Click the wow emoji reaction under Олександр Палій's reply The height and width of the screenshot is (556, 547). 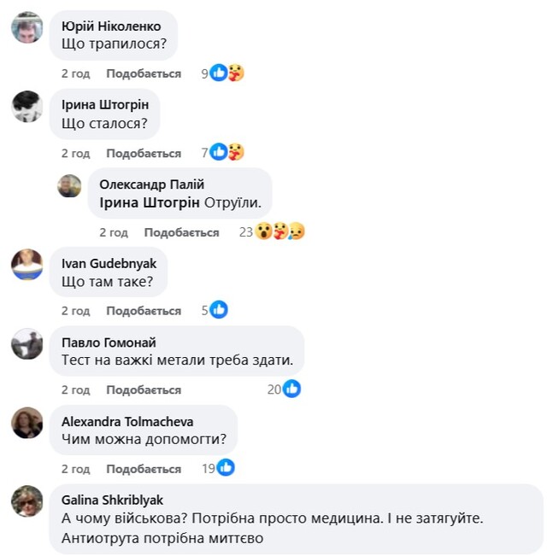[263, 231]
